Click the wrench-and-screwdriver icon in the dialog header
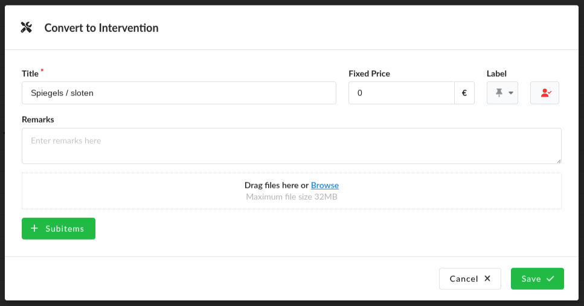This screenshot has height=306, width=584. 26,27
